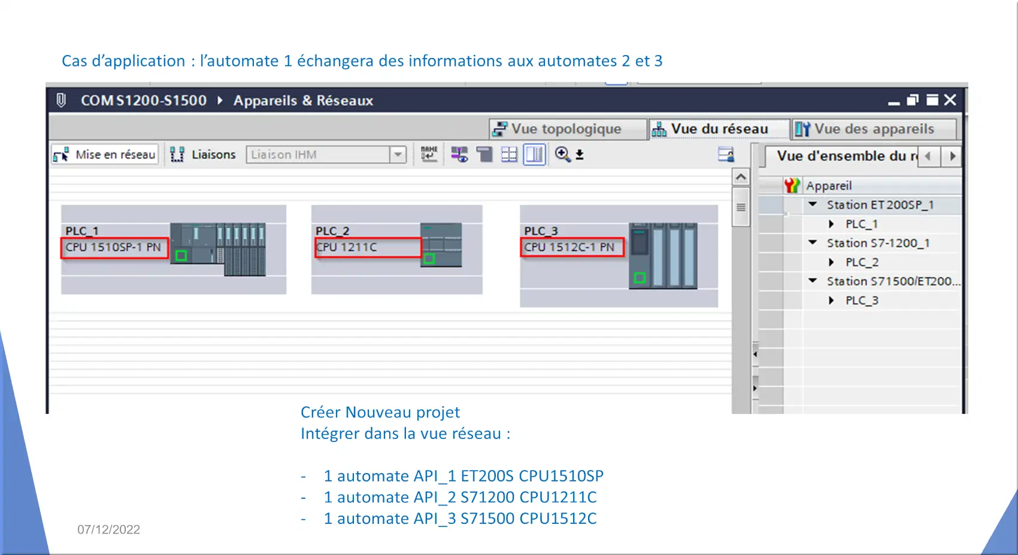
Task: Toggle the highlighted split-view toolbar icon
Action: [x=534, y=154]
